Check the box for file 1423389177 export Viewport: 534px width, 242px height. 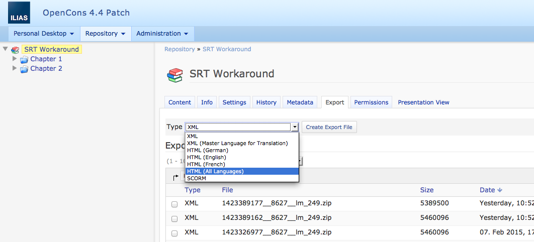pyautogui.click(x=174, y=204)
